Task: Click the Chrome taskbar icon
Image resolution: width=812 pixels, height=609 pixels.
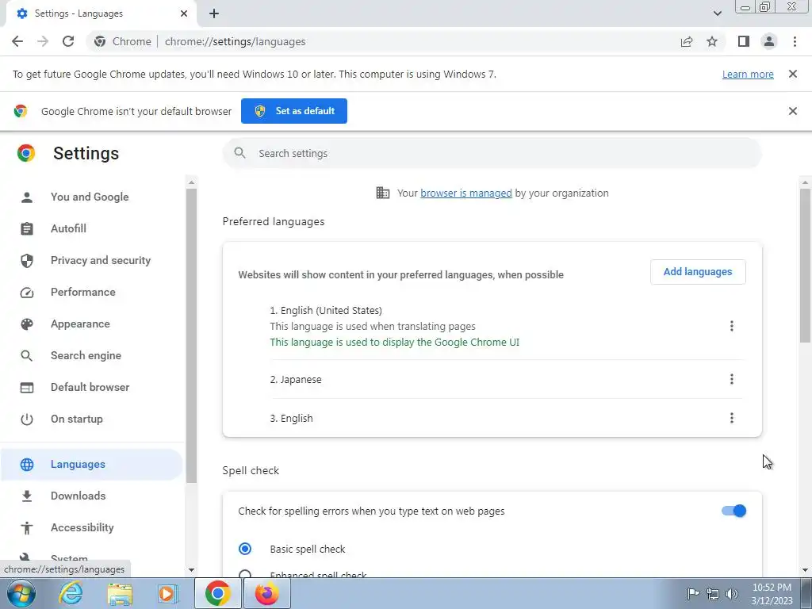Action: [x=217, y=593]
